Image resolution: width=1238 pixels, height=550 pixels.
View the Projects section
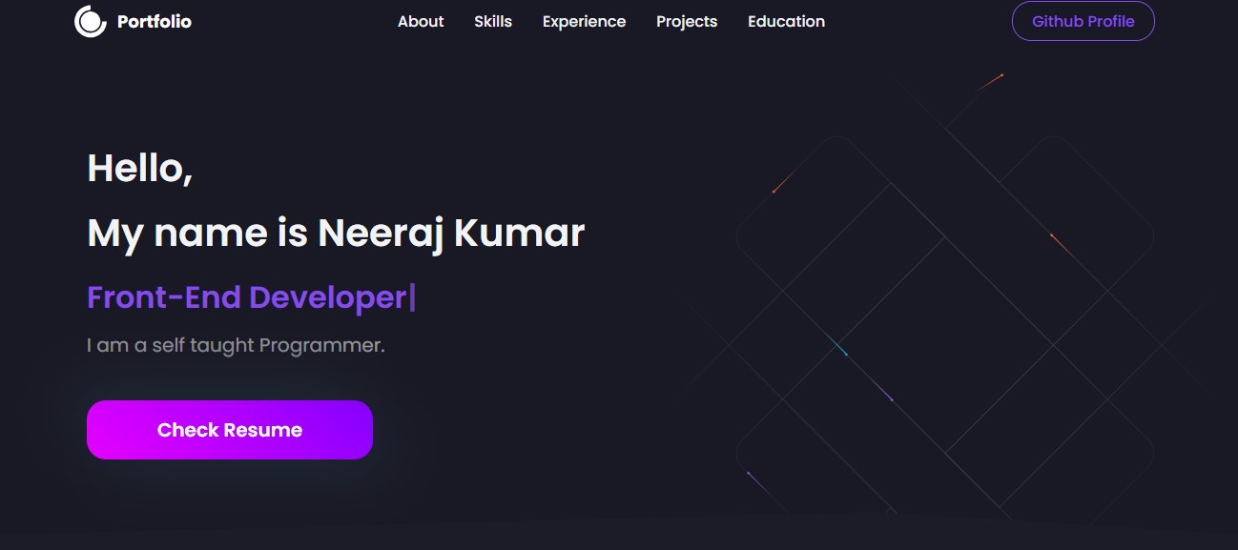[687, 21]
